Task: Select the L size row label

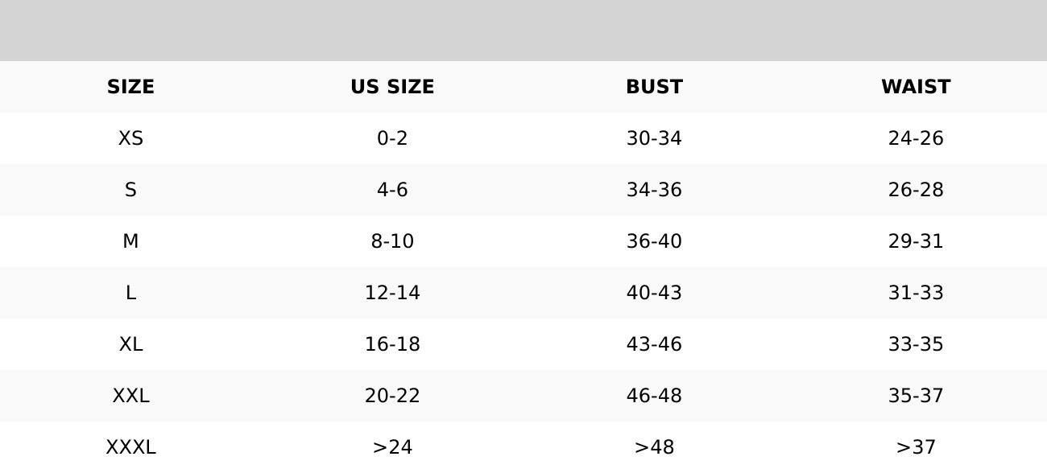Action: (130, 293)
